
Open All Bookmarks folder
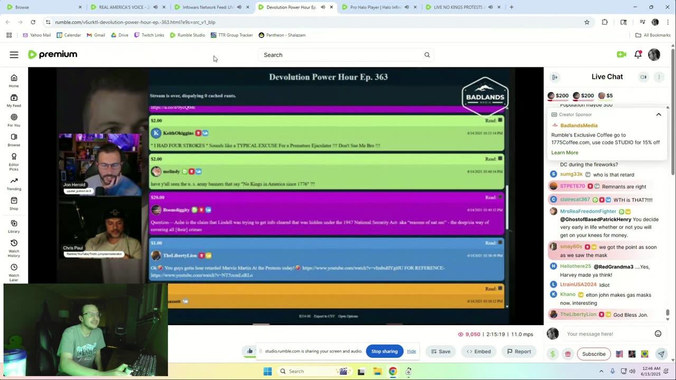pos(653,35)
